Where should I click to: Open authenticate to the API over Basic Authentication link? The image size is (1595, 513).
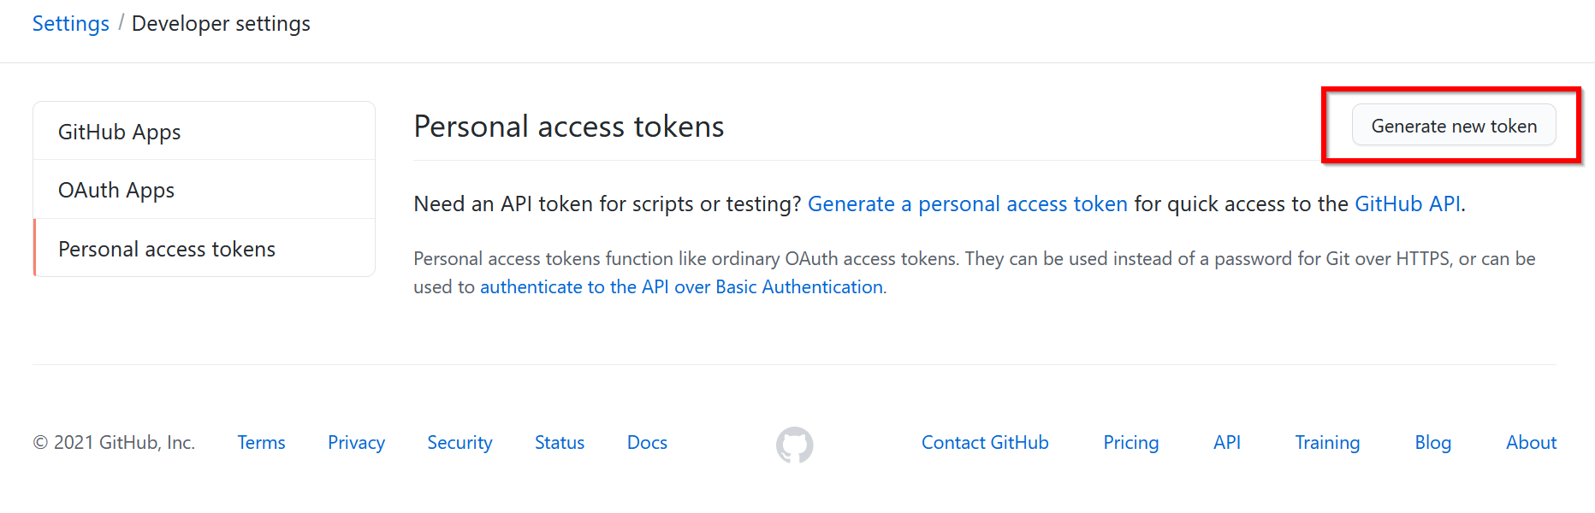pyautogui.click(x=681, y=287)
